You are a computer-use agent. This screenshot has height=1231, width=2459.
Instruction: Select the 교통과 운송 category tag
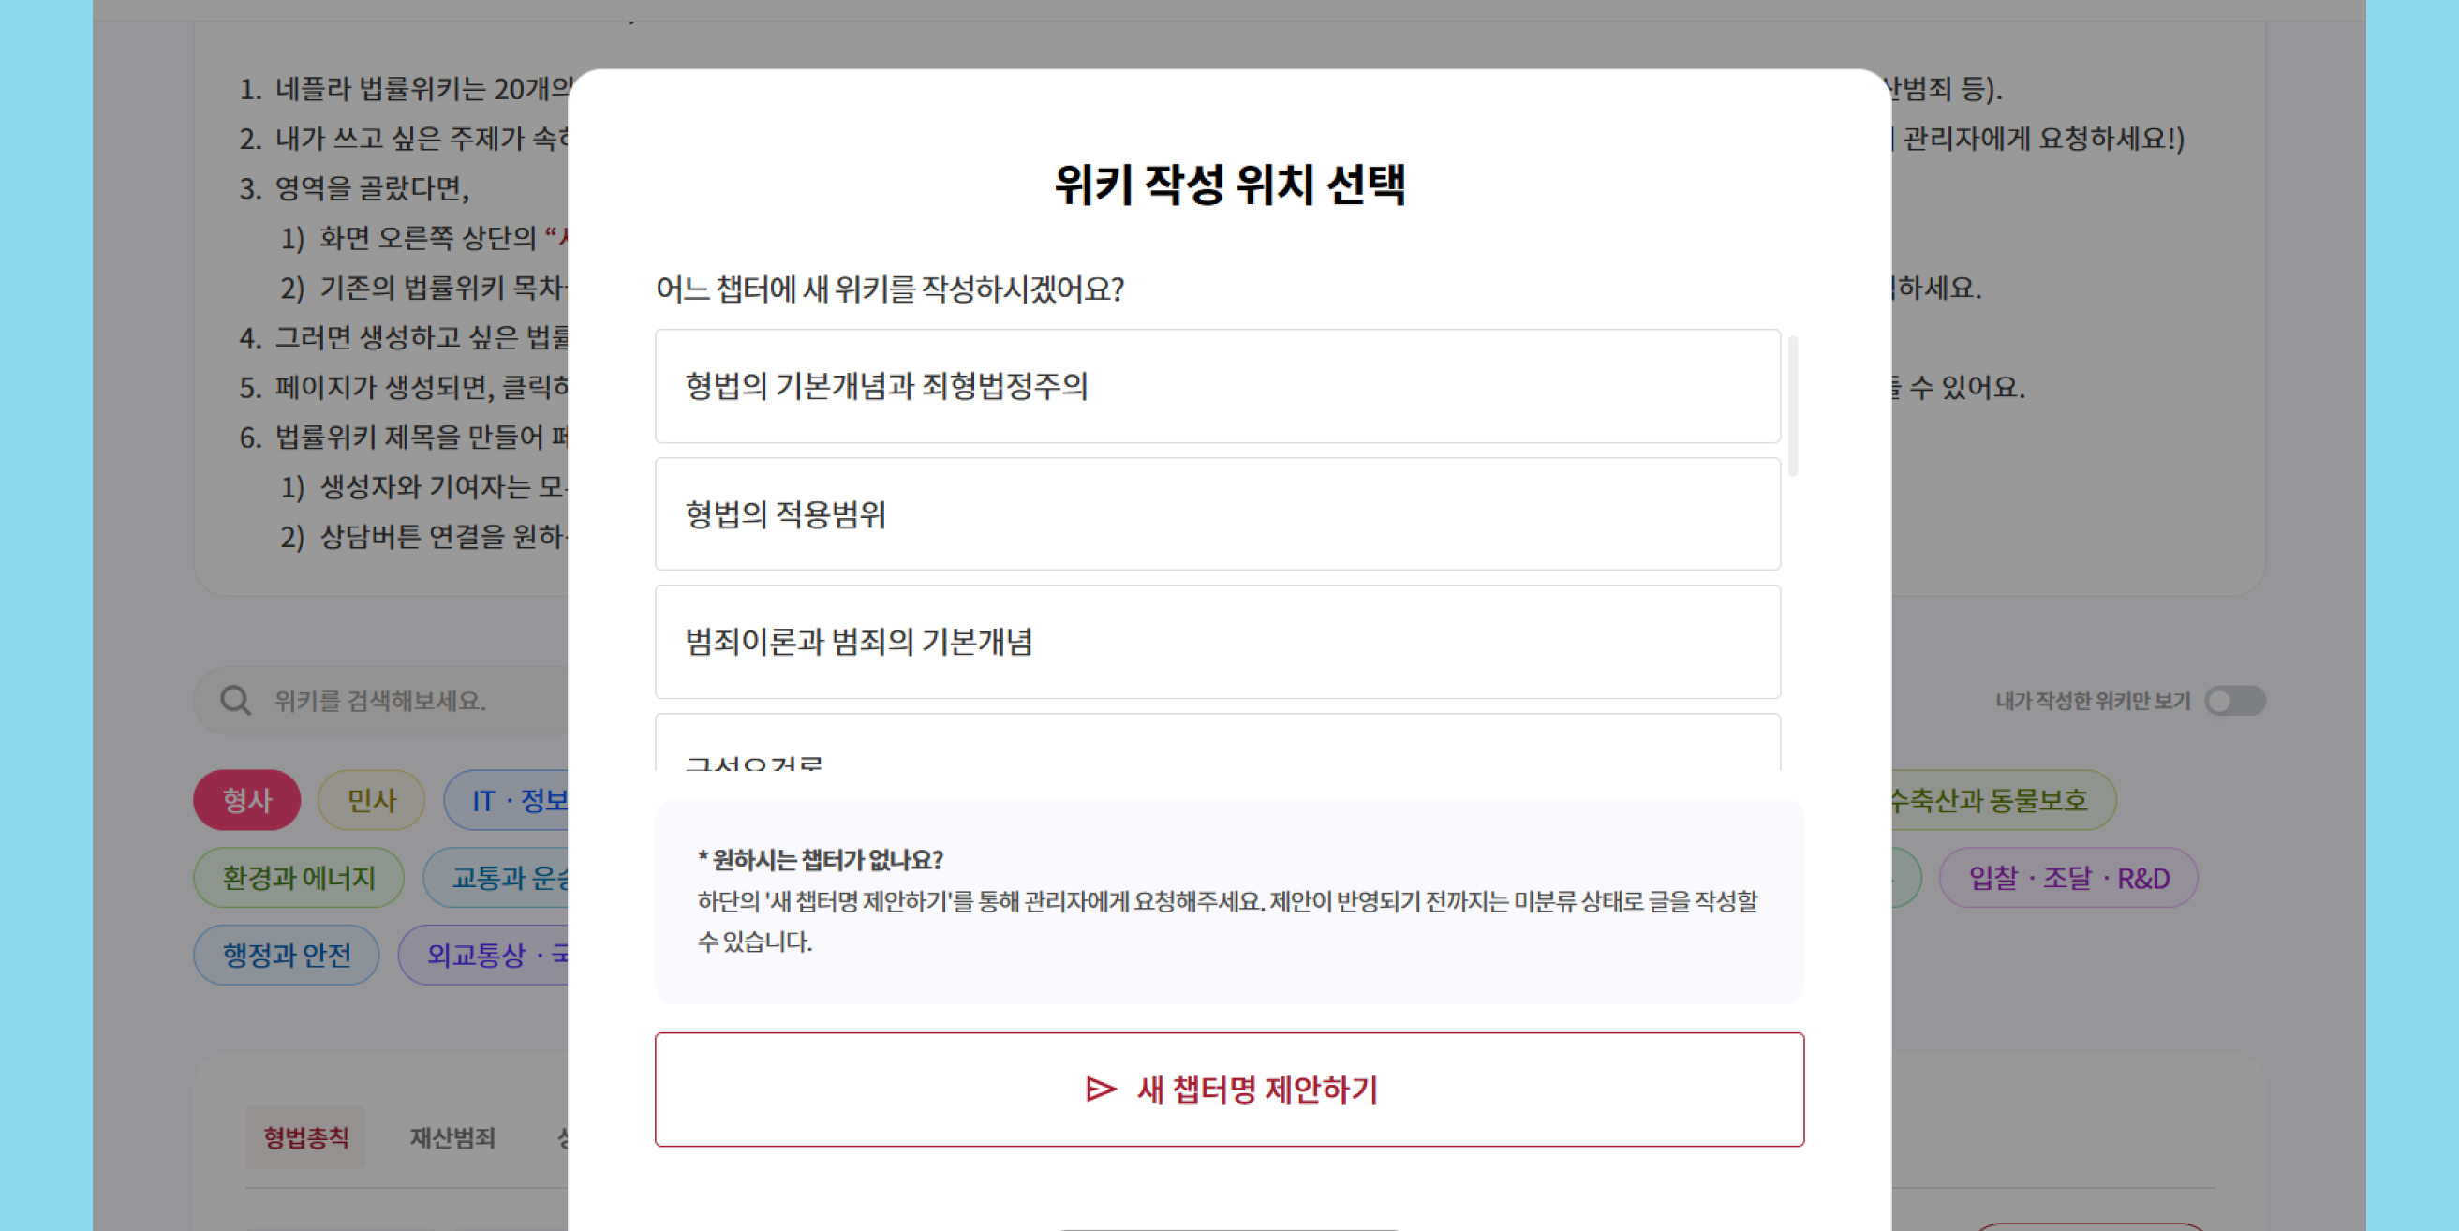coord(501,878)
